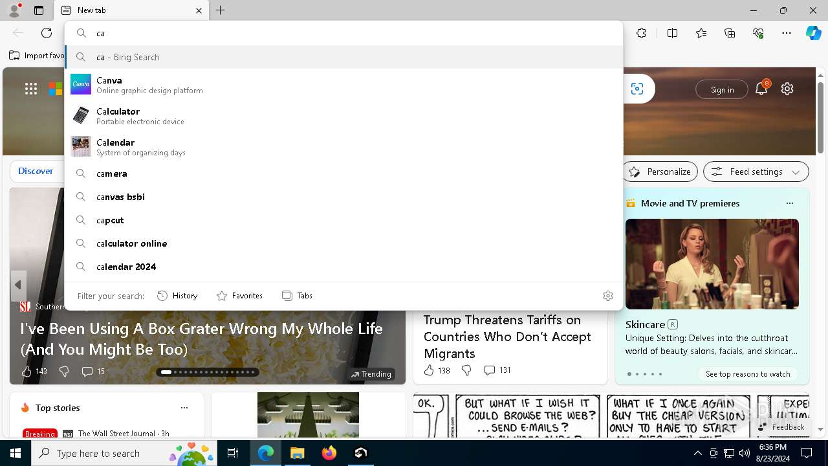Open search filter settings gear in dropdown
Viewport: 828px width, 466px height.
[608, 296]
